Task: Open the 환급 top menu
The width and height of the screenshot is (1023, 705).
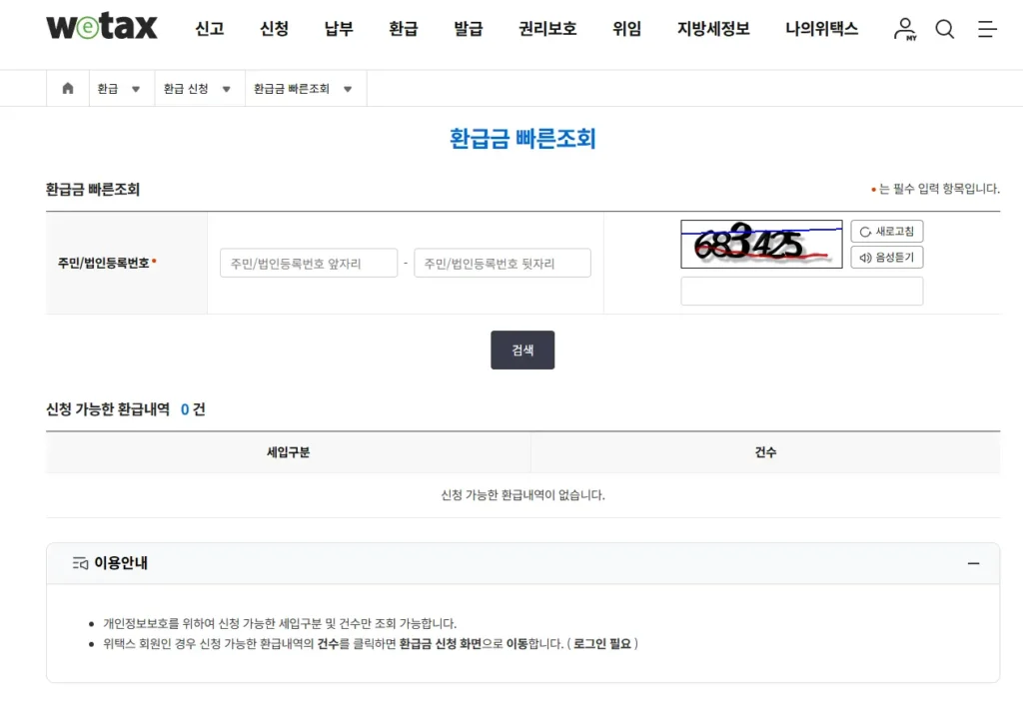Action: tap(404, 29)
